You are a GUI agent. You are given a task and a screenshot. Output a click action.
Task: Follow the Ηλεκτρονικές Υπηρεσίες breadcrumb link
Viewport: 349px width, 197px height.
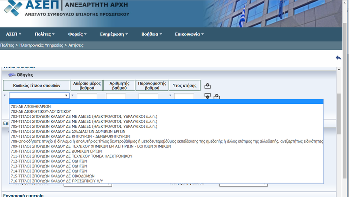coord(41,45)
